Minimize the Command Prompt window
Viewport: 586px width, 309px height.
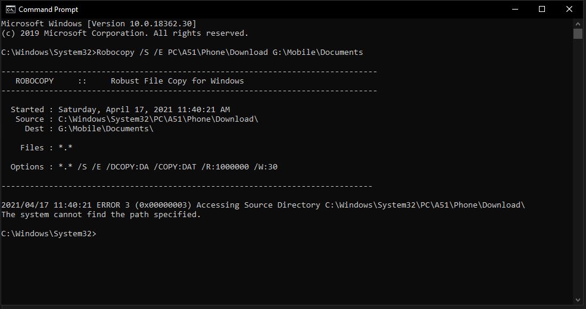515,9
